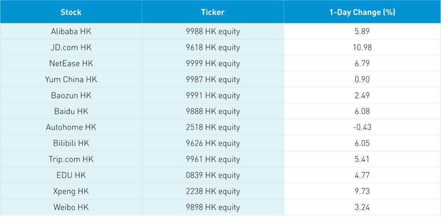The image size is (441, 217).
Task: Select the -0.43 change value
Action: tap(362, 127)
